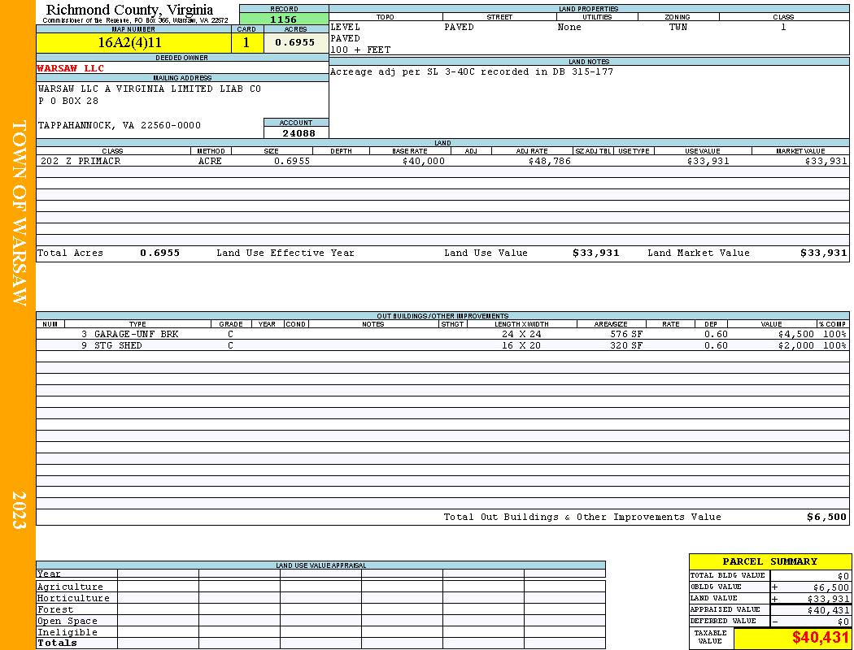Select land class 202 Z PRIMACR
This screenshot has width=854, height=650.
(81, 161)
